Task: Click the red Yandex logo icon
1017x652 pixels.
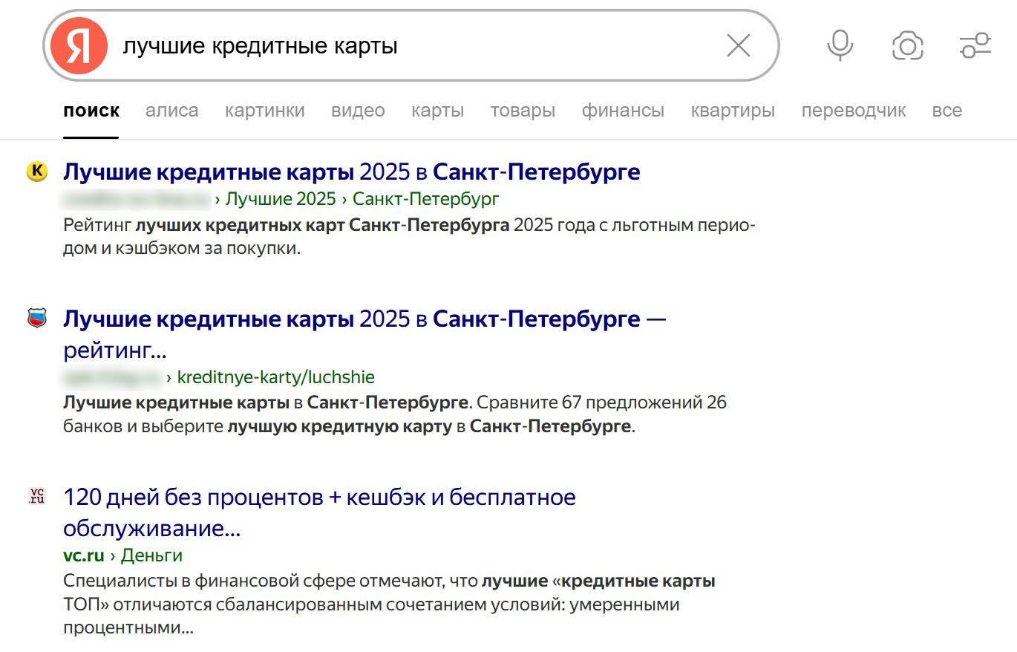Action: point(79,45)
